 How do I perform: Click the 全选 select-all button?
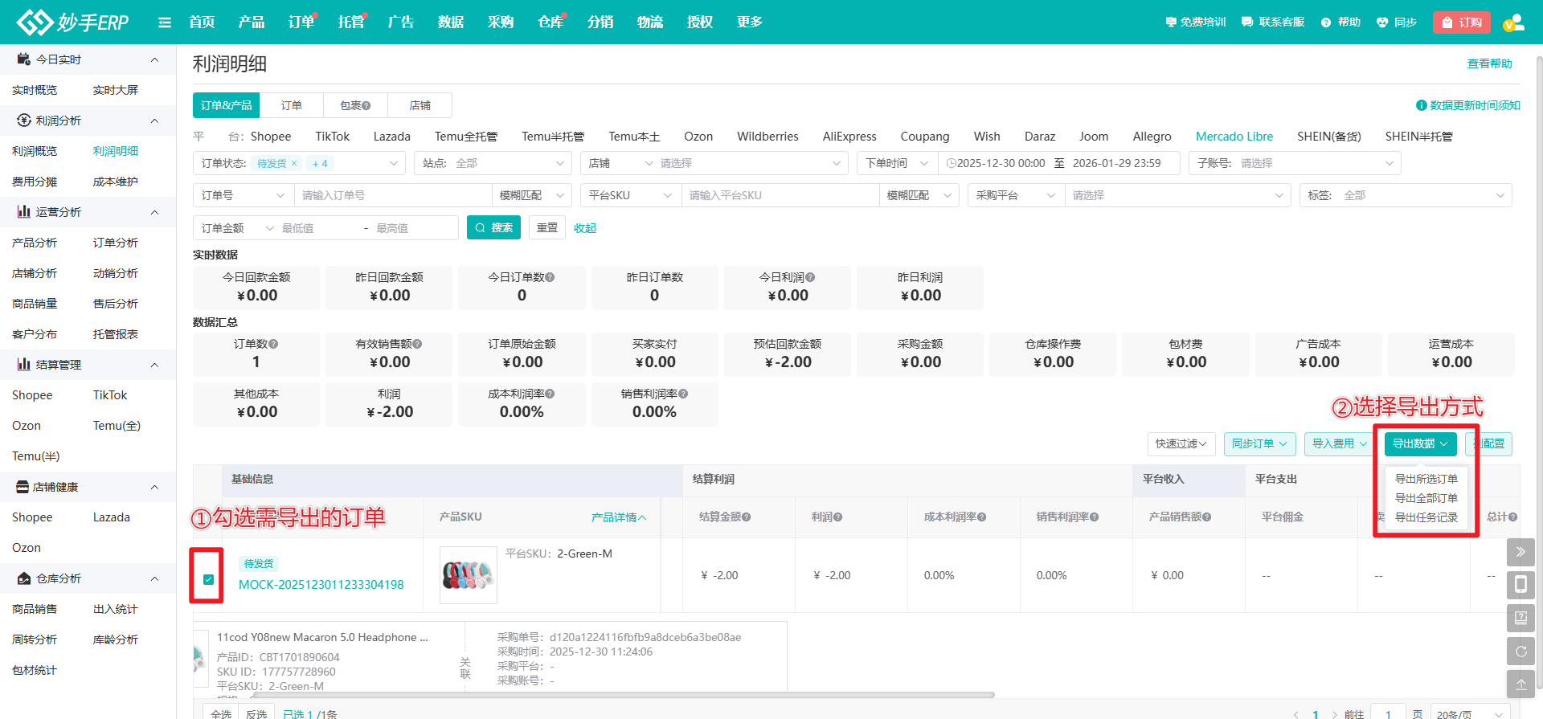[221, 713]
